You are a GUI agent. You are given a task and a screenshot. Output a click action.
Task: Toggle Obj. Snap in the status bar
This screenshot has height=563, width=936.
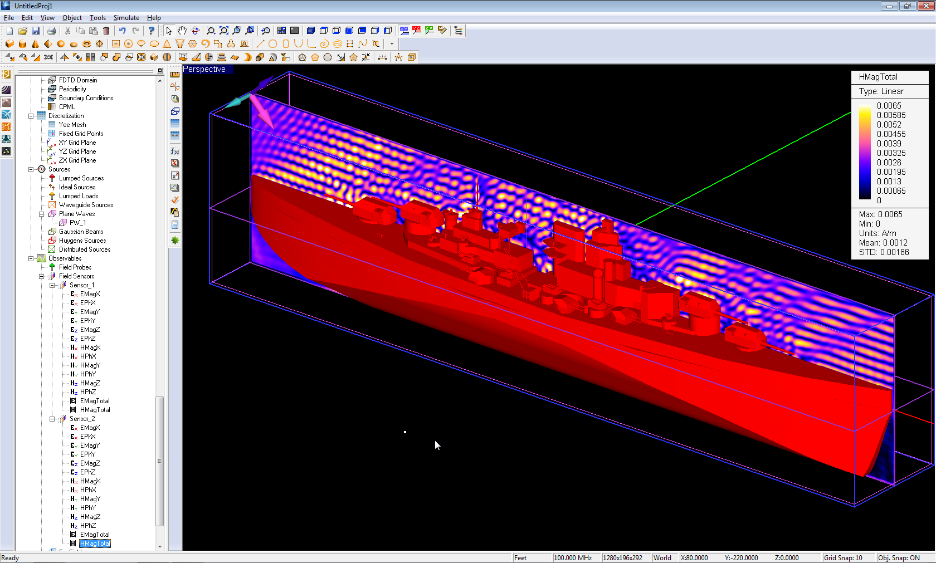click(899, 557)
